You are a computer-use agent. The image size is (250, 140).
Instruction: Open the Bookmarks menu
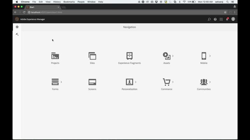[x=69, y=2]
